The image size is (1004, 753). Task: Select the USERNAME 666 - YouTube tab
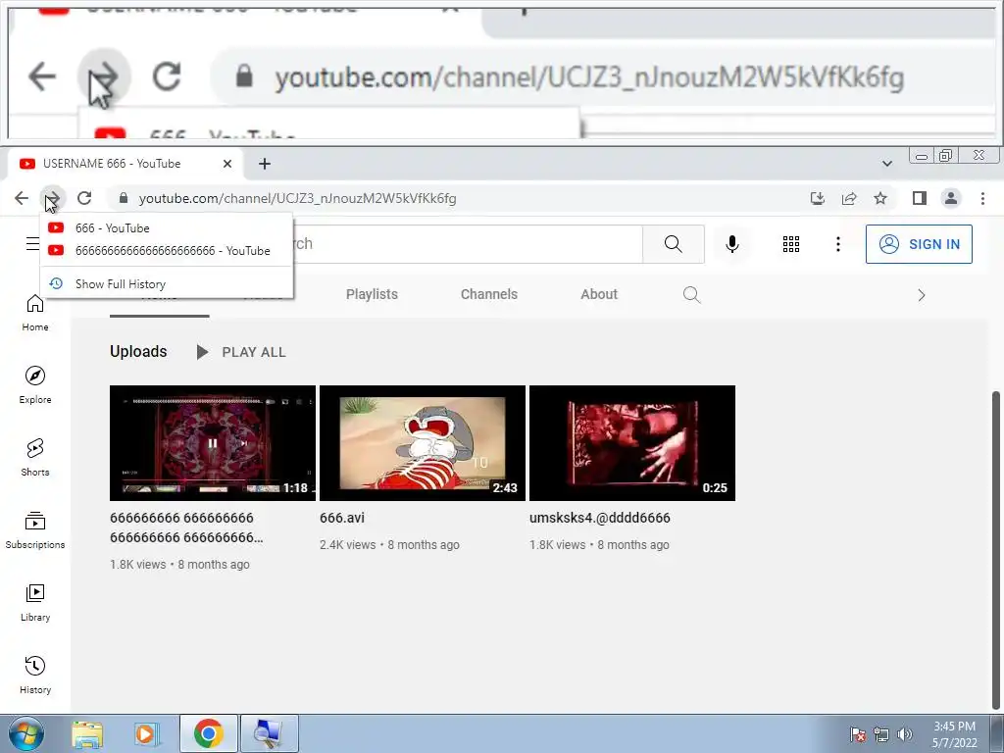click(125, 164)
